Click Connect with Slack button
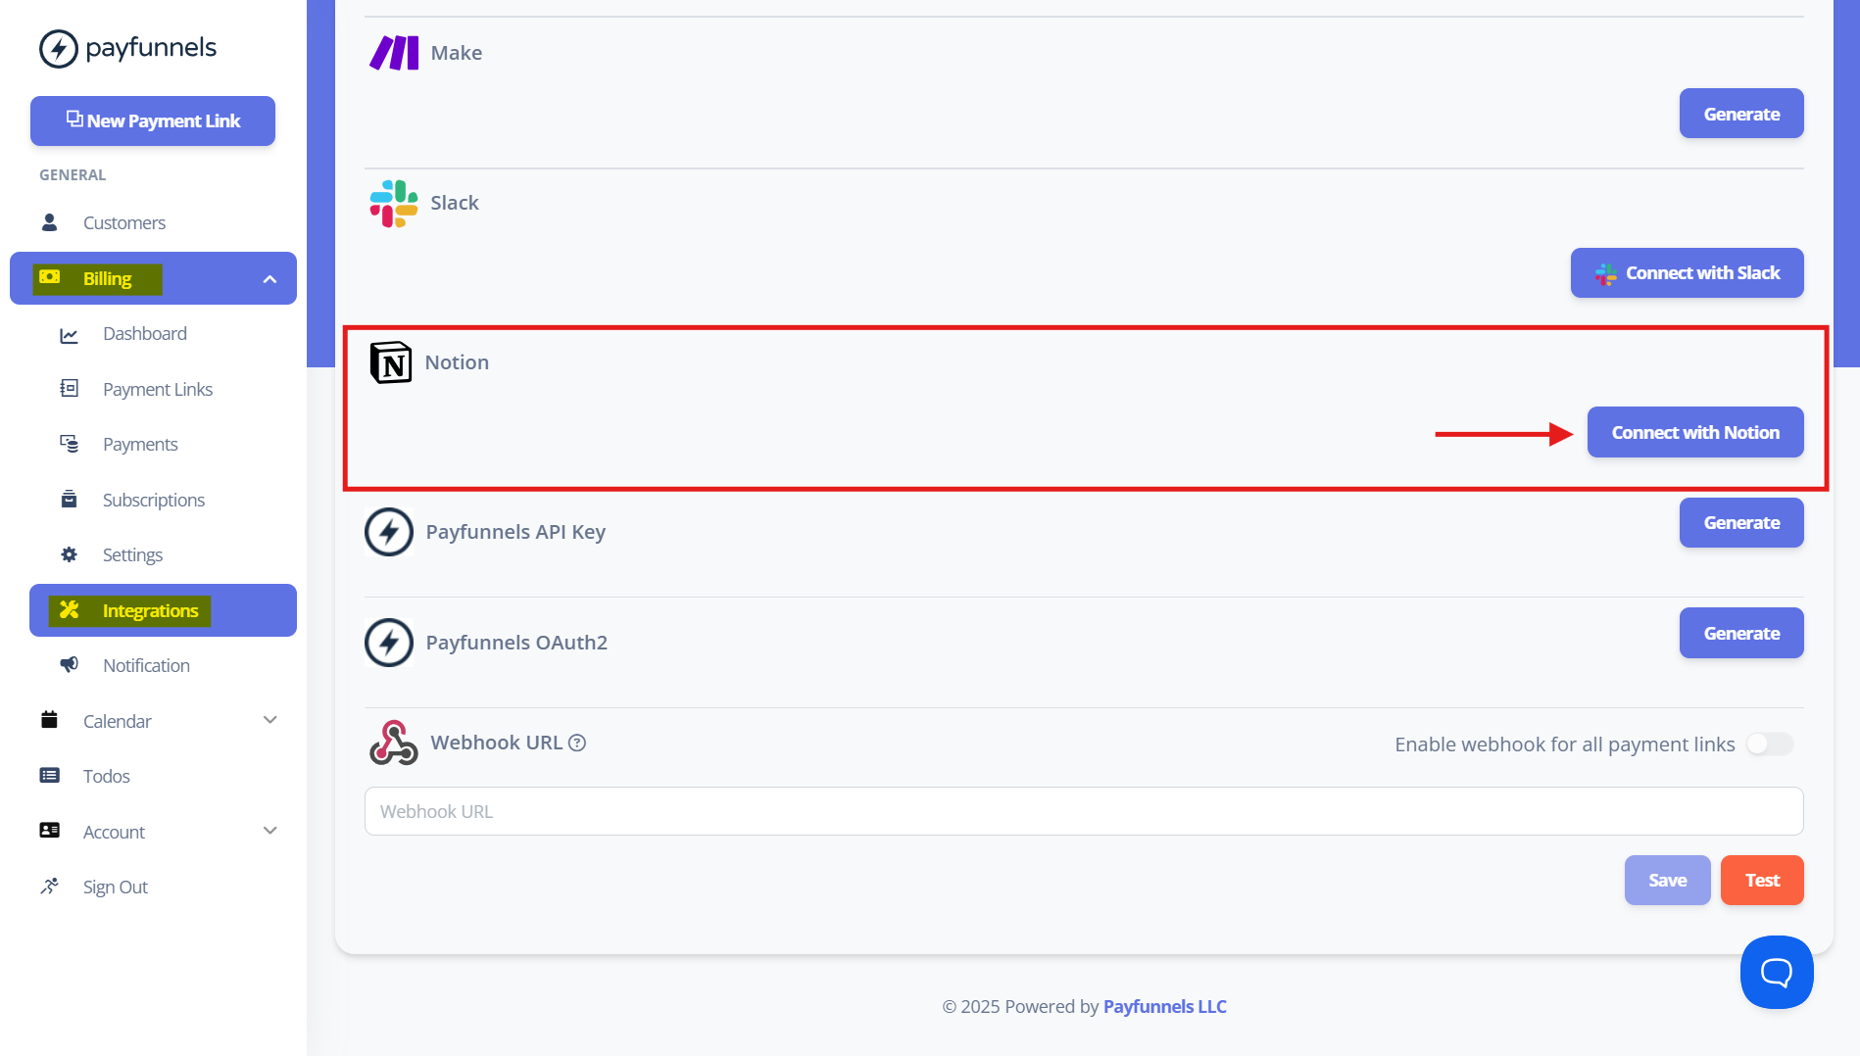Screen dimensions: 1860x1056 (1687, 273)
